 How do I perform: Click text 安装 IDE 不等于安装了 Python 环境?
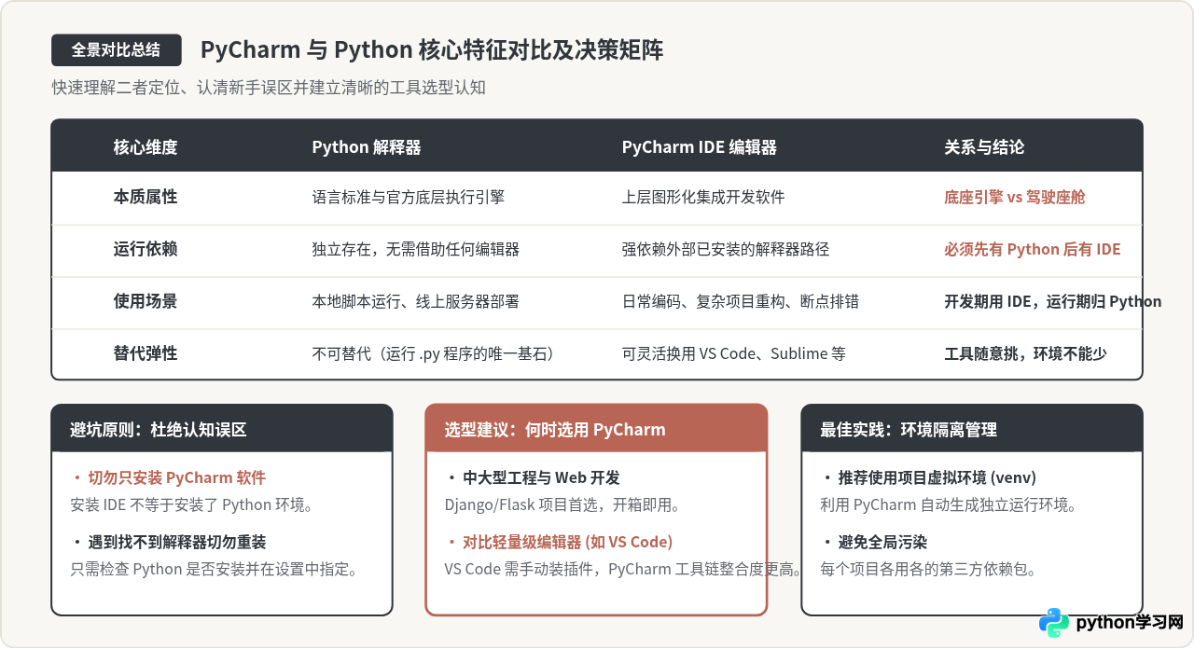(191, 505)
